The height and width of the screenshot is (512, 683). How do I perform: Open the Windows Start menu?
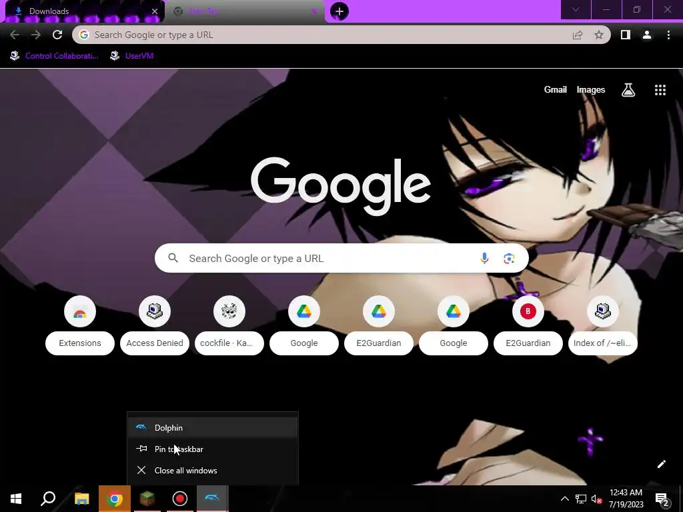click(16, 499)
